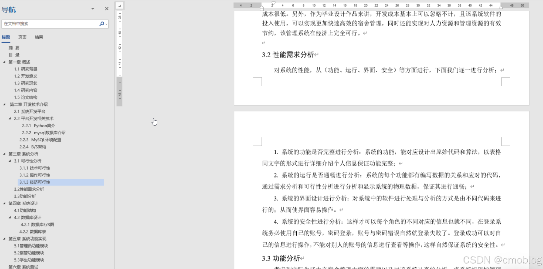The image size is (543, 269).
Task: Switch to the 页面 tab
Action: [x=22, y=37]
